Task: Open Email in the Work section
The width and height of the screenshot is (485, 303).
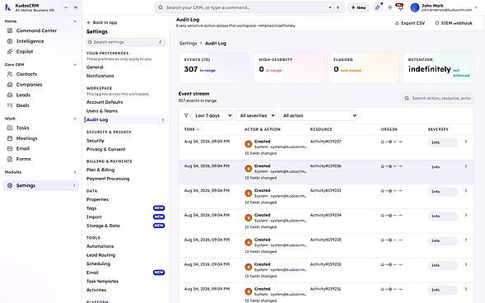Action: pos(23,149)
